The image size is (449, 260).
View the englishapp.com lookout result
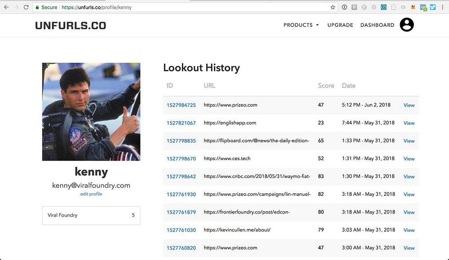click(x=409, y=123)
